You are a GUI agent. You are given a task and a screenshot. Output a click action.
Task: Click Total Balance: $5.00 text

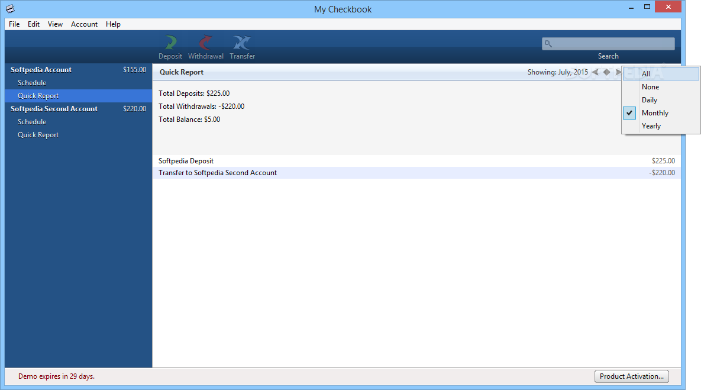189,120
